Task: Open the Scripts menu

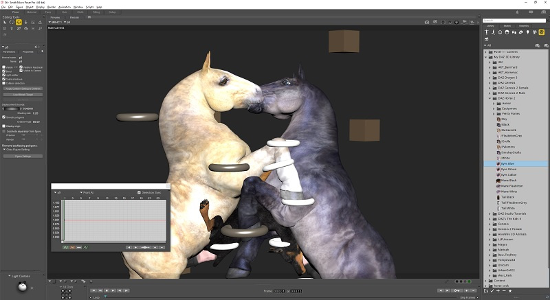Action: (90, 7)
